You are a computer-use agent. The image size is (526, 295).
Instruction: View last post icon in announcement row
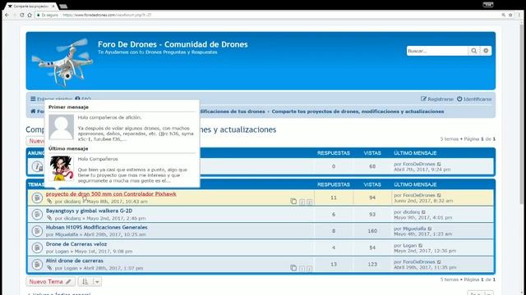[439, 164]
